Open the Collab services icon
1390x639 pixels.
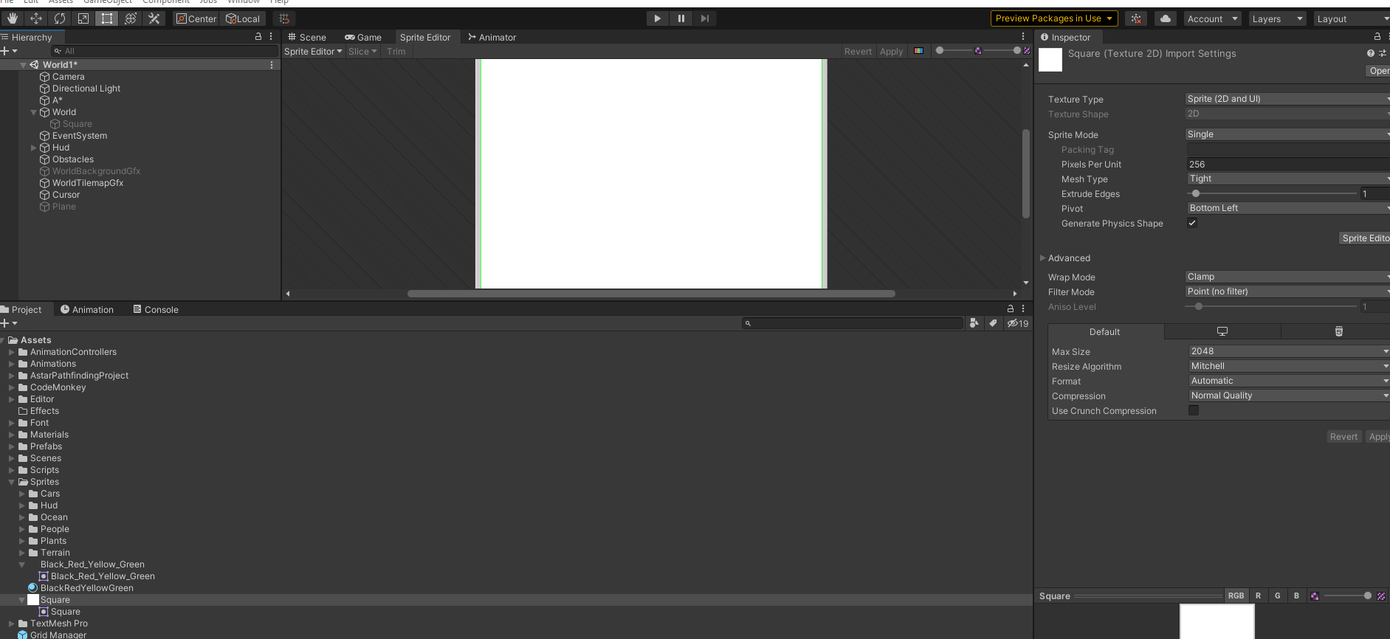click(1136, 18)
